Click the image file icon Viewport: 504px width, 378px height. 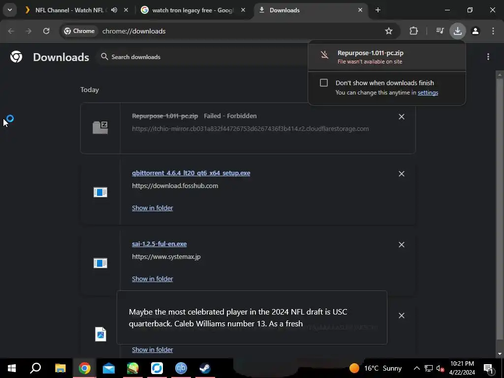click(100, 334)
